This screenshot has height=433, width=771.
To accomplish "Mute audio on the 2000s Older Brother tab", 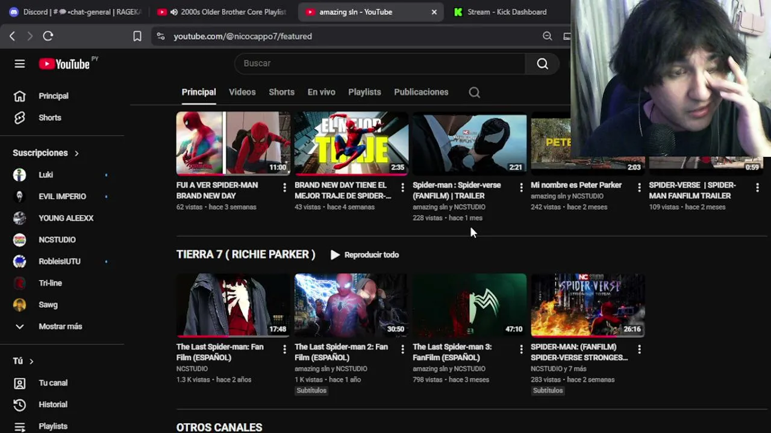I will (x=174, y=12).
